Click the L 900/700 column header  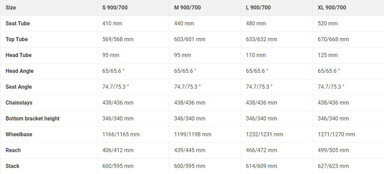point(258,8)
